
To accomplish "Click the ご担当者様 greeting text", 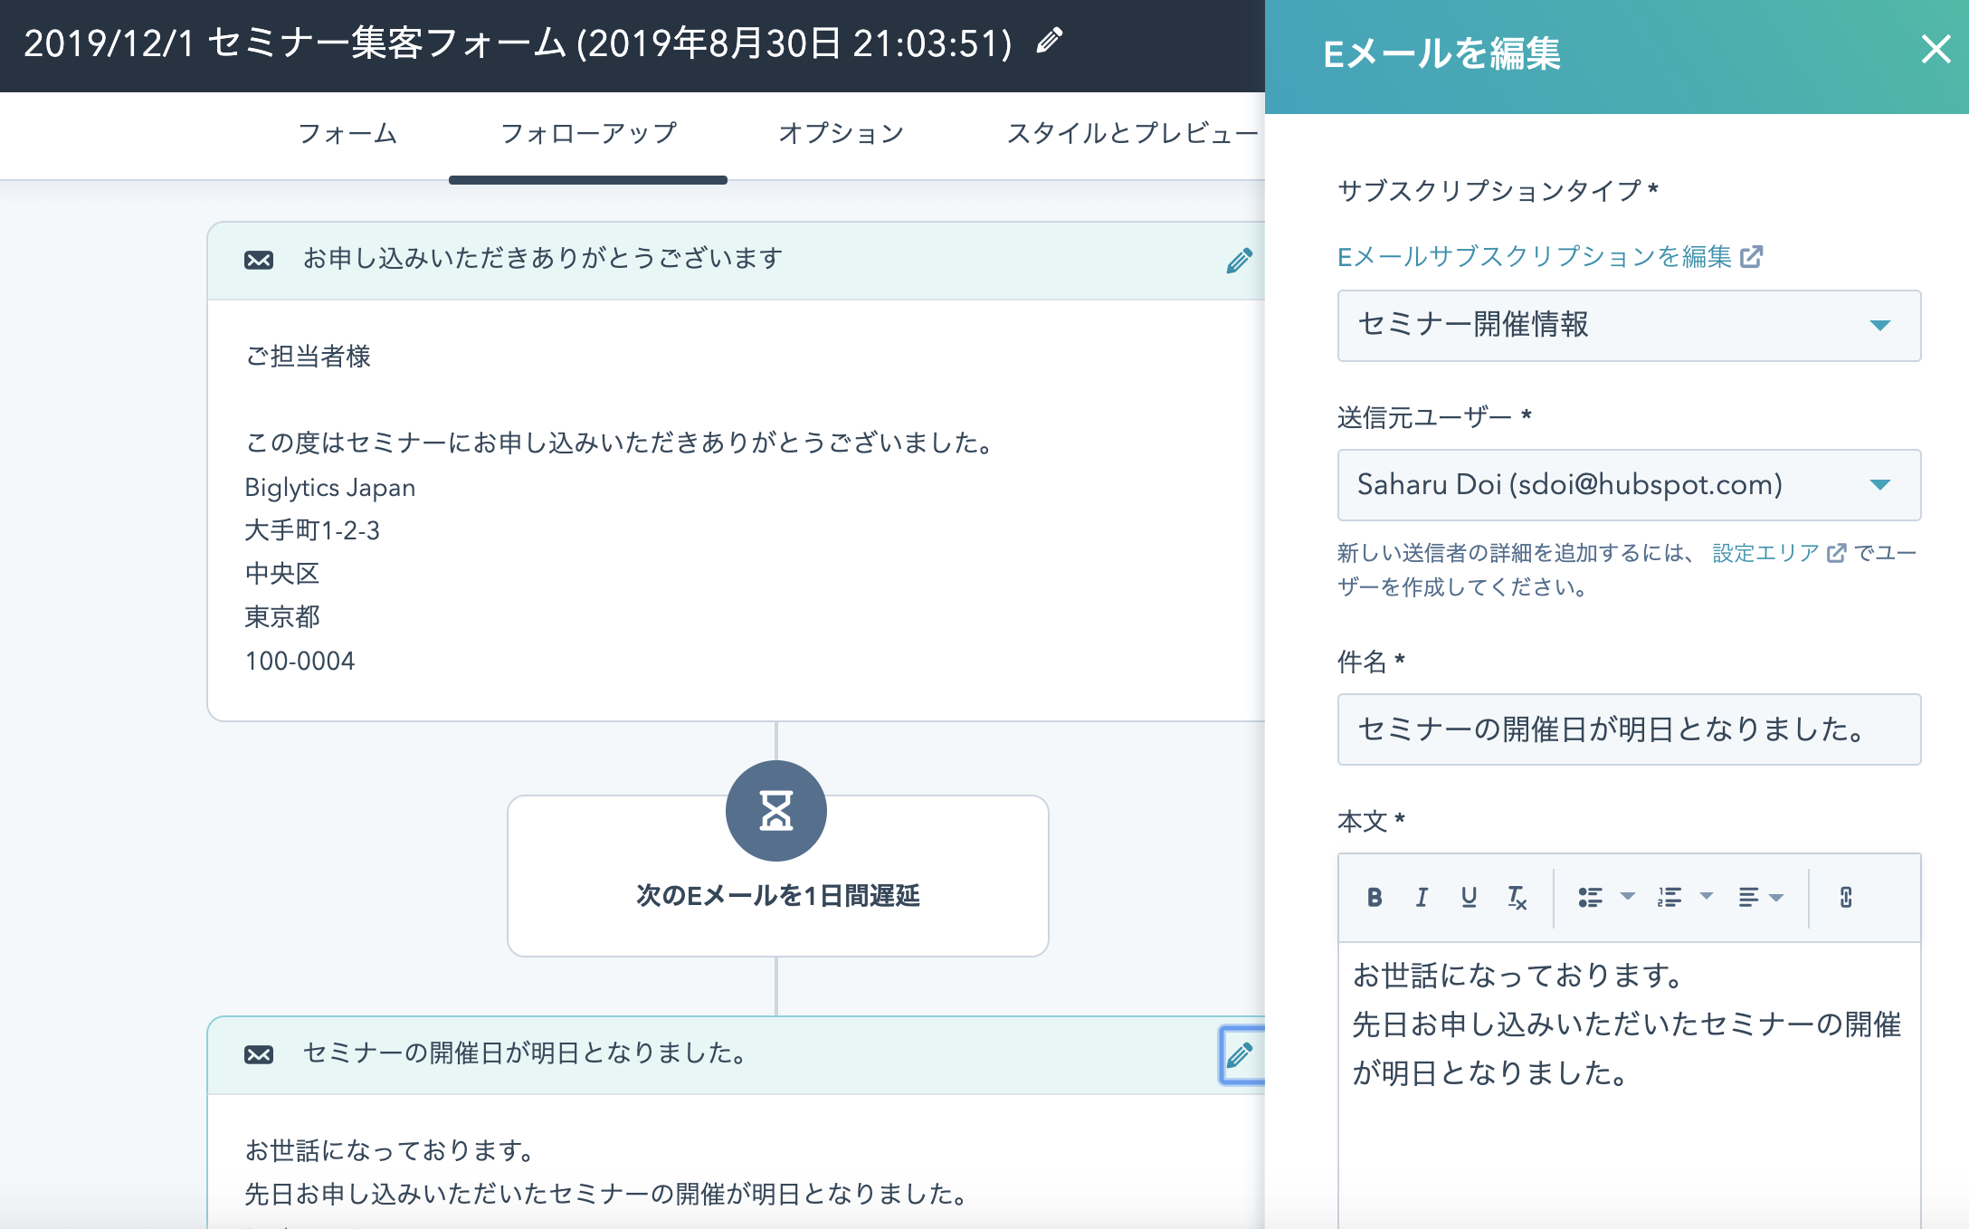I will (x=308, y=357).
